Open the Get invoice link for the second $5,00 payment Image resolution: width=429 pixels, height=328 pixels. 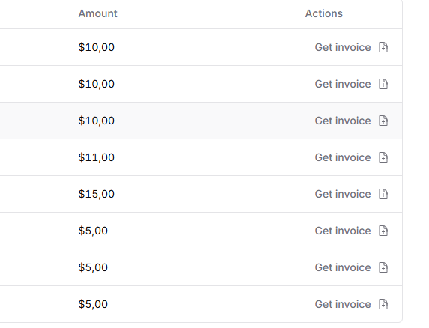pyautogui.click(x=343, y=267)
